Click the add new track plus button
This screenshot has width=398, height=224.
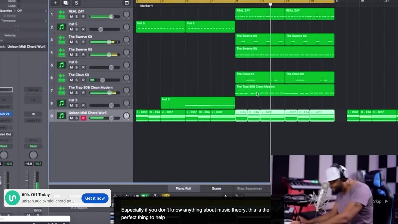tap(55, 3)
